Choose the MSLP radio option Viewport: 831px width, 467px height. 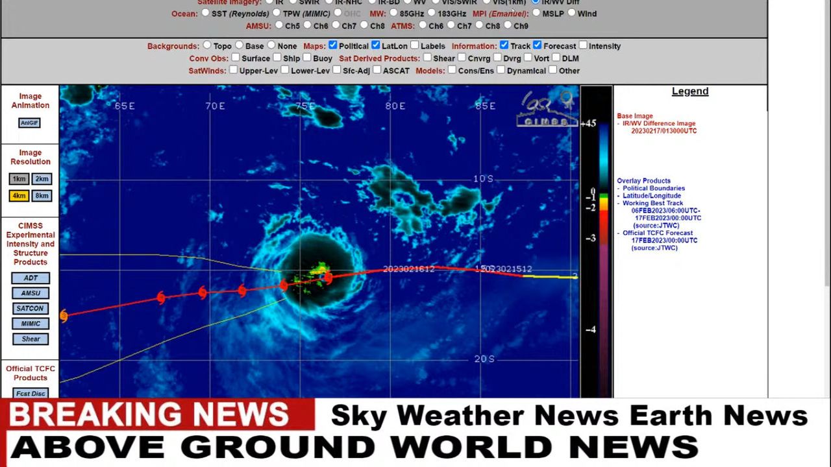pyautogui.click(x=536, y=13)
